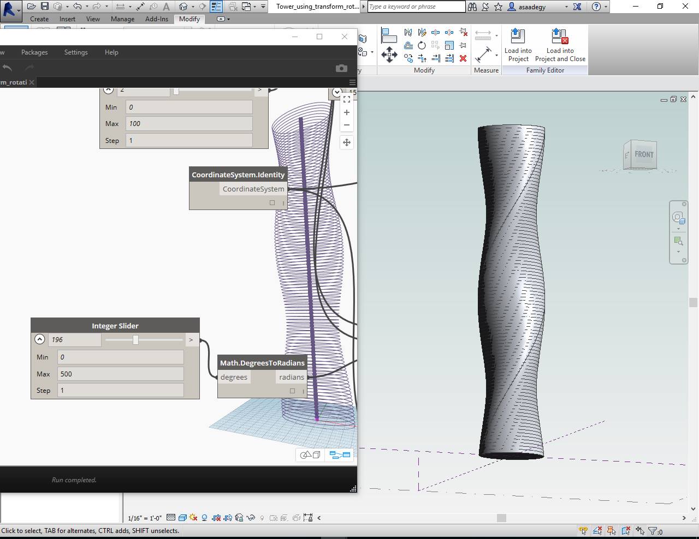
Task: Click the Aligned Dimension measure icon
Action: point(483,34)
